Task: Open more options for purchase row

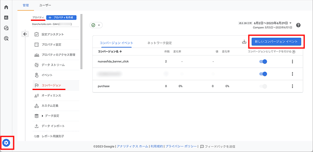Action: (x=293, y=86)
